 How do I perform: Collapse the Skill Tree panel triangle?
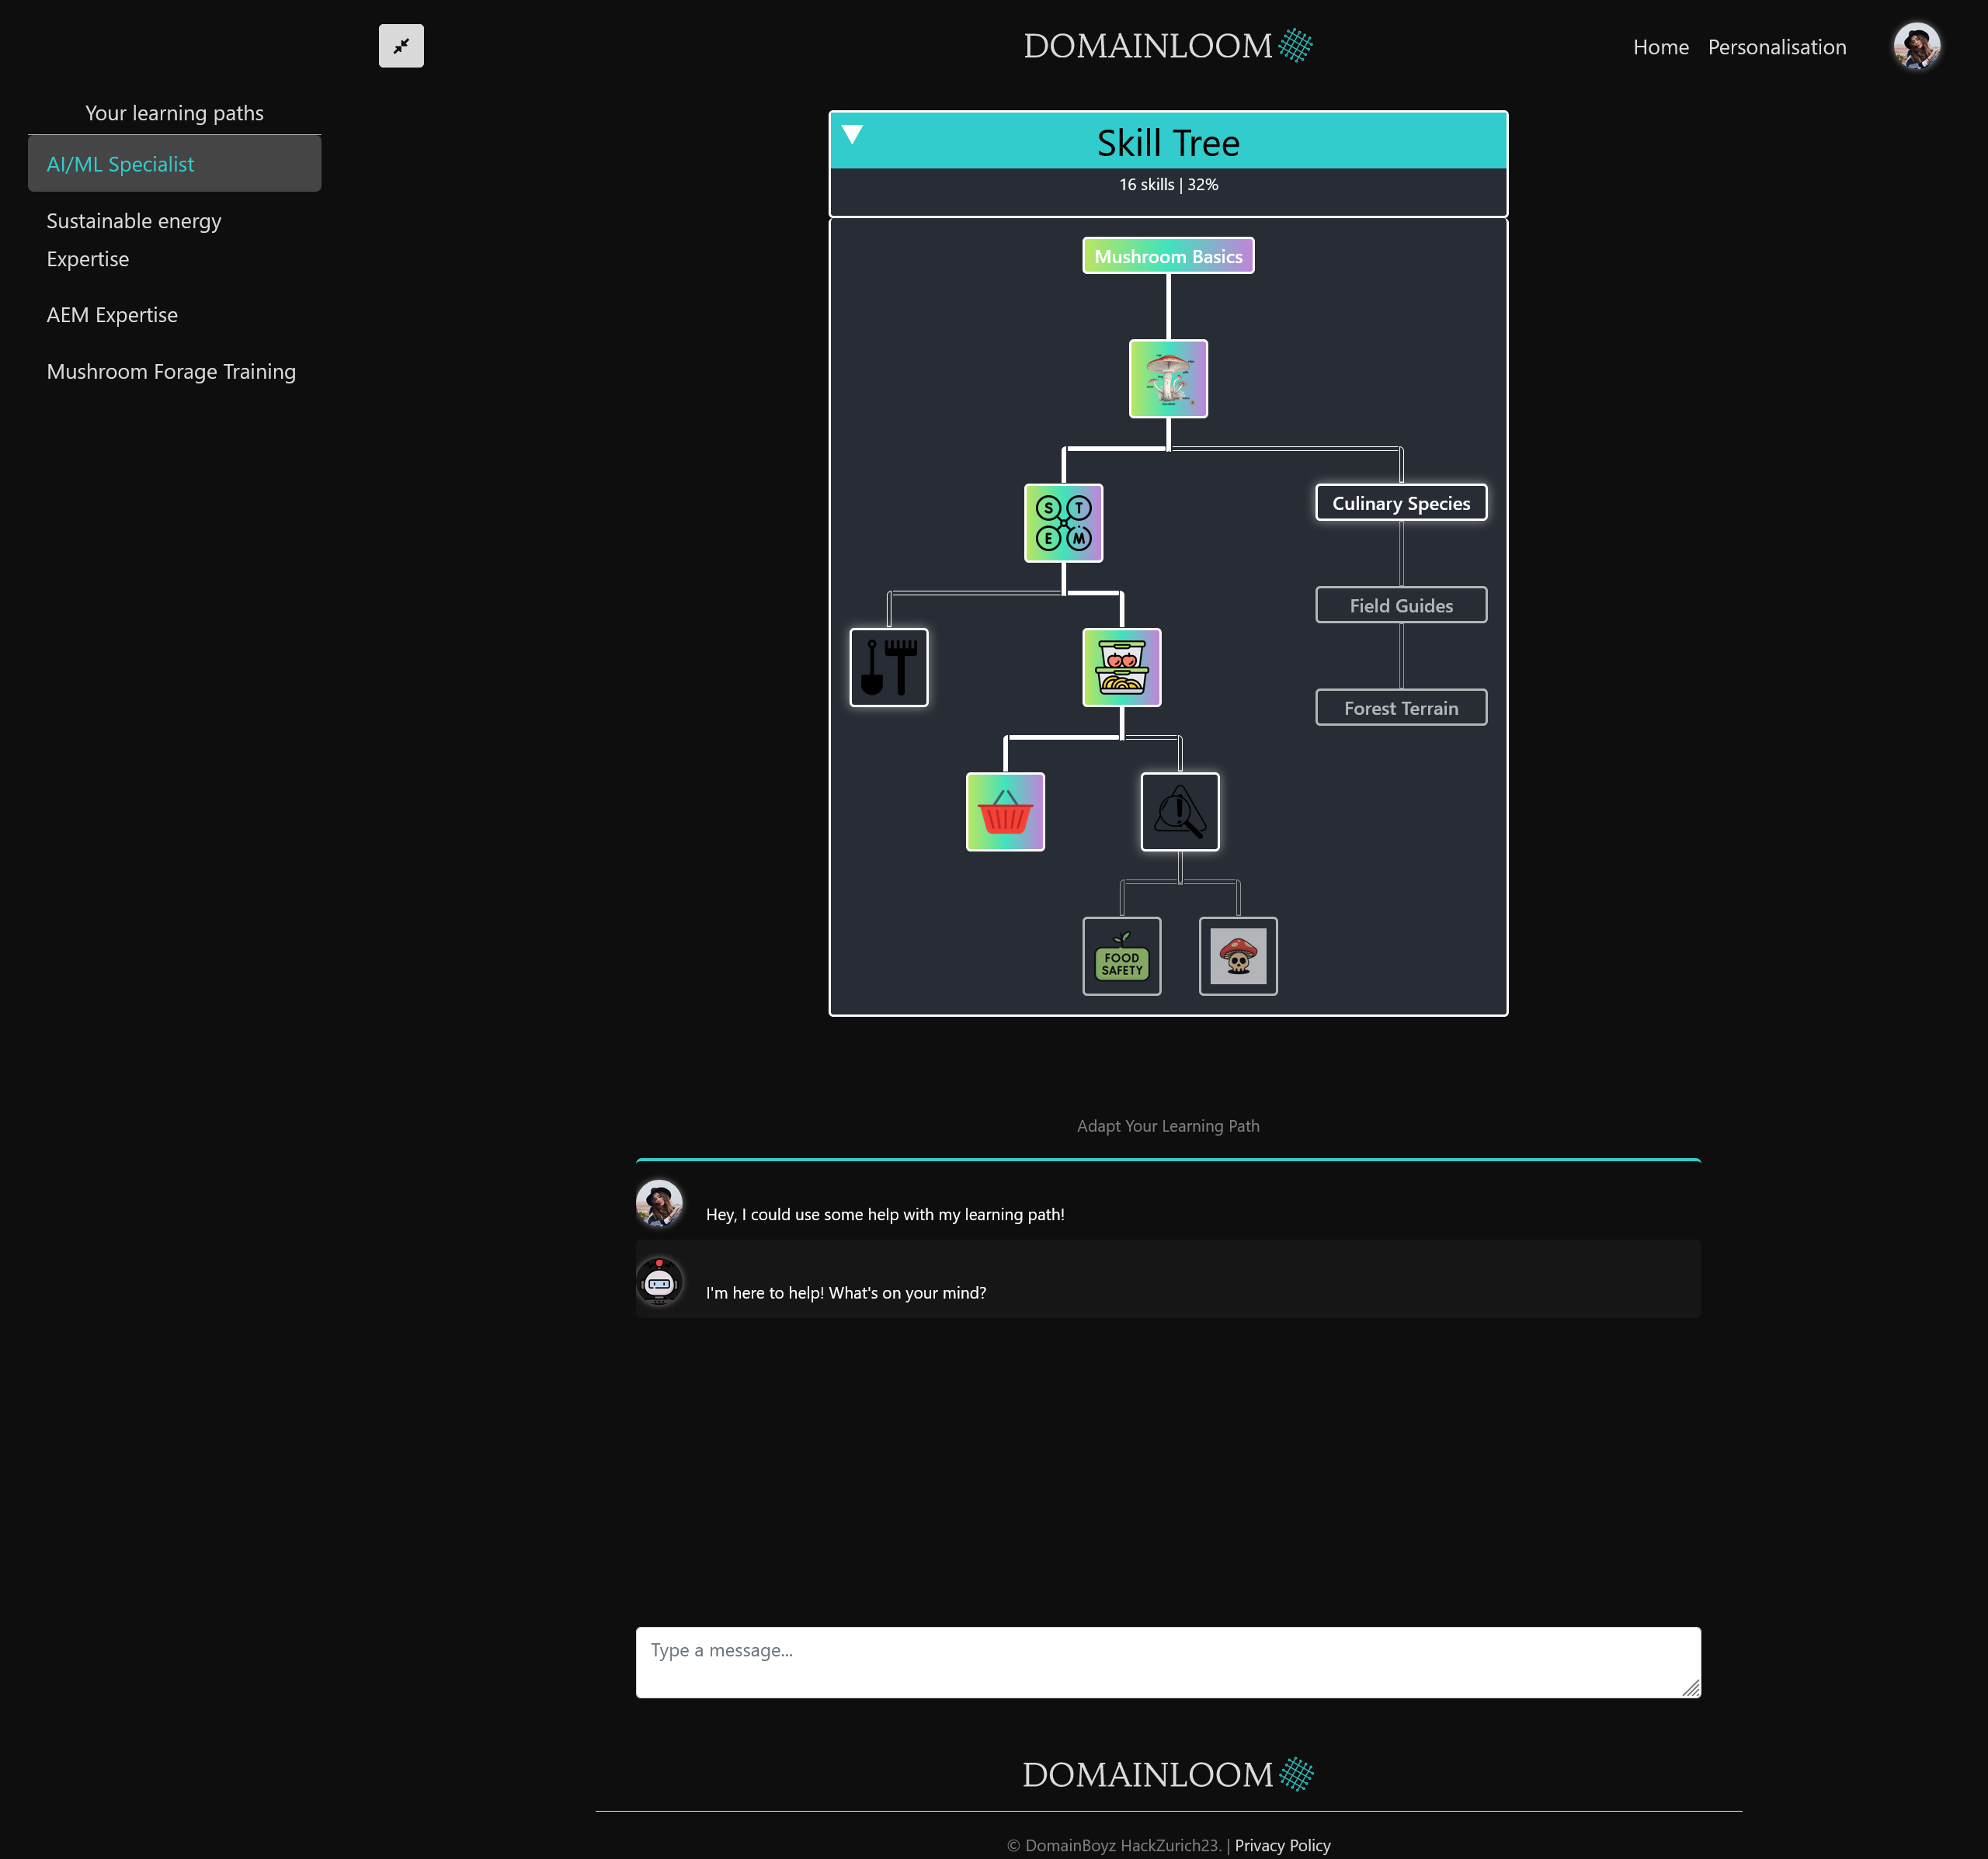[852, 135]
